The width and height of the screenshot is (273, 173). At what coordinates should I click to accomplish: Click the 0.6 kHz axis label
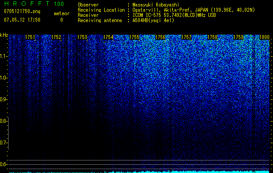(3, 164)
